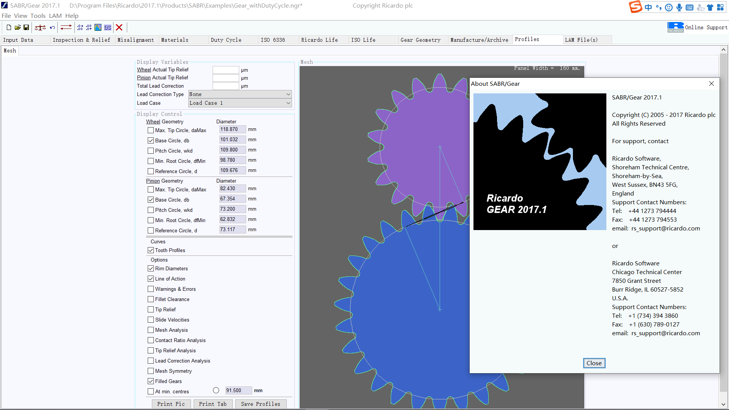This screenshot has height=410, width=729.
Task: Click the Save floppy disk icon
Action: (26, 27)
